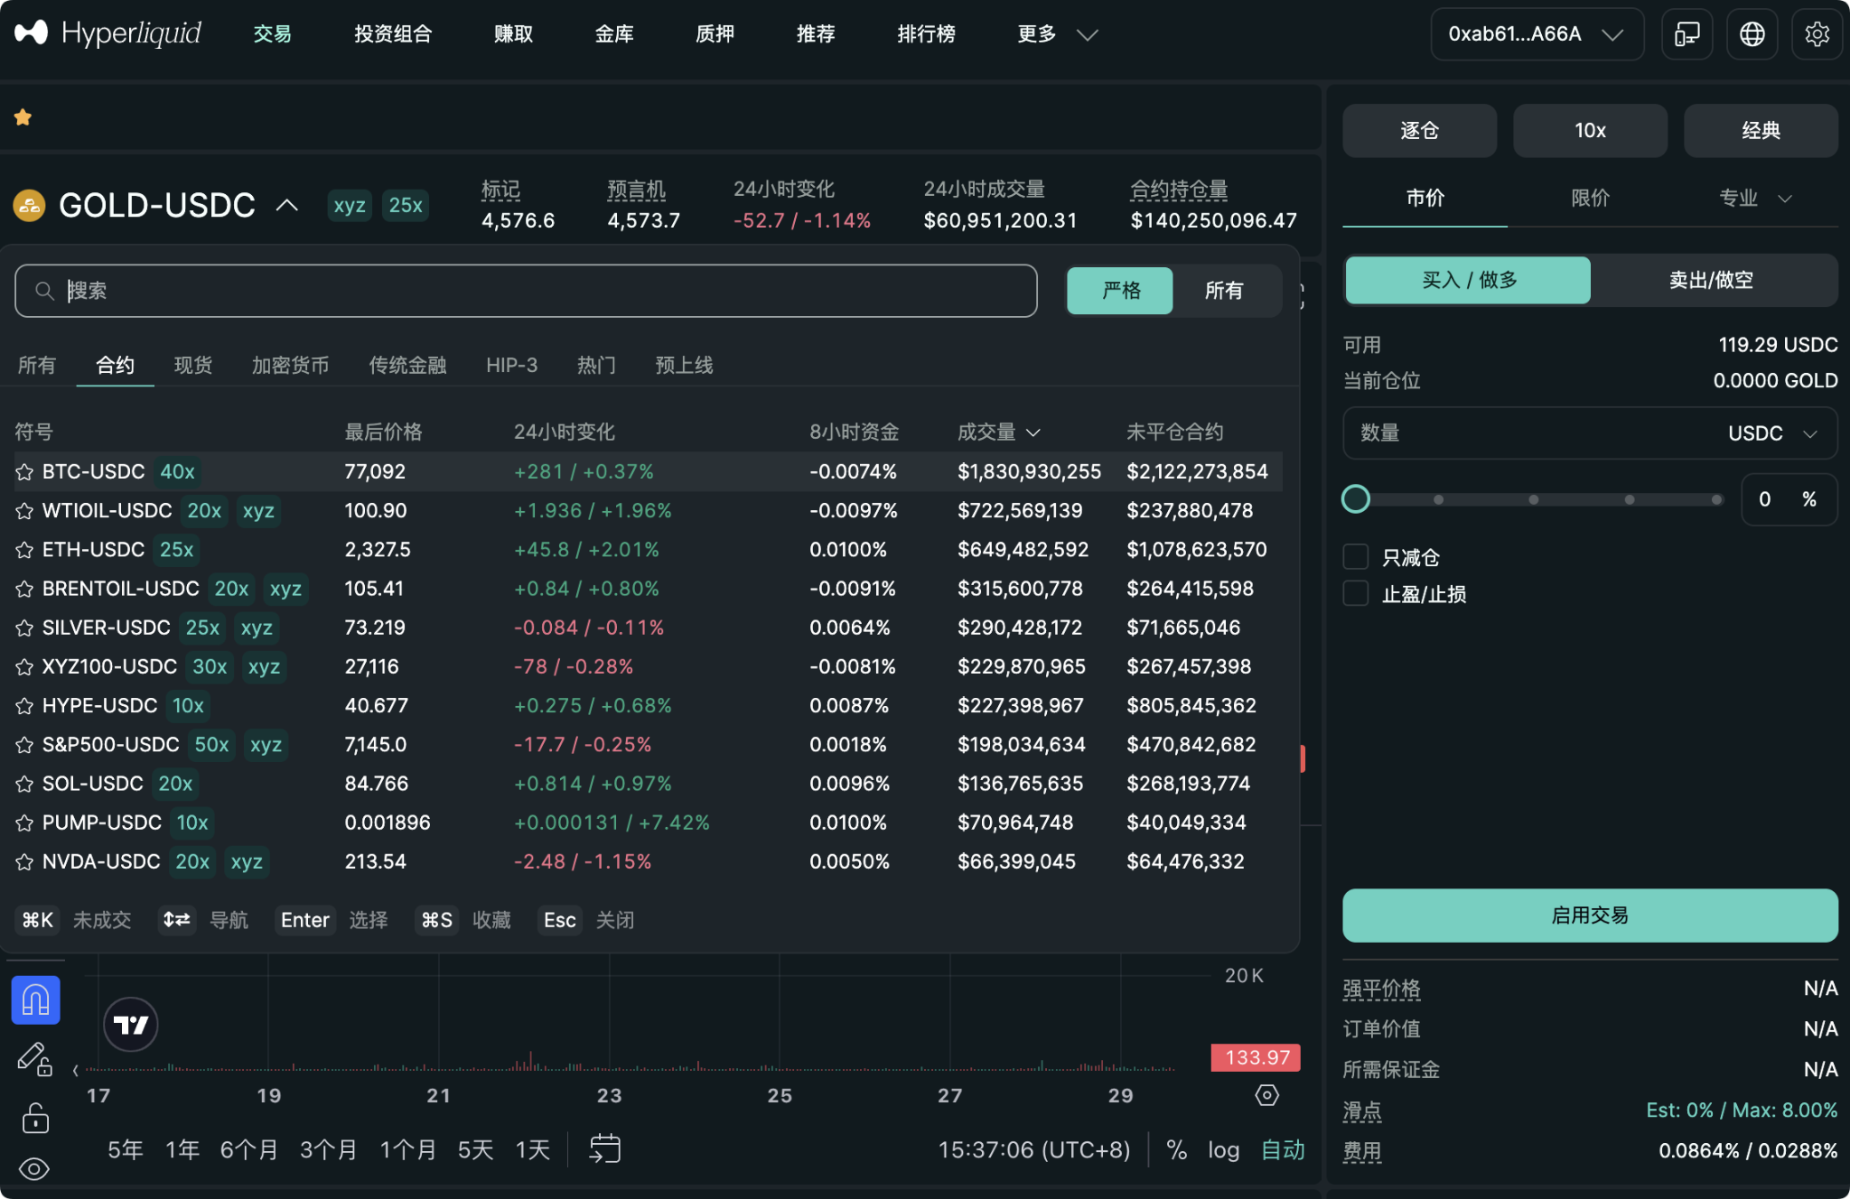This screenshot has height=1199, width=1850.
Task: Focus the 搜索 market search field
Action: pyautogui.click(x=526, y=291)
